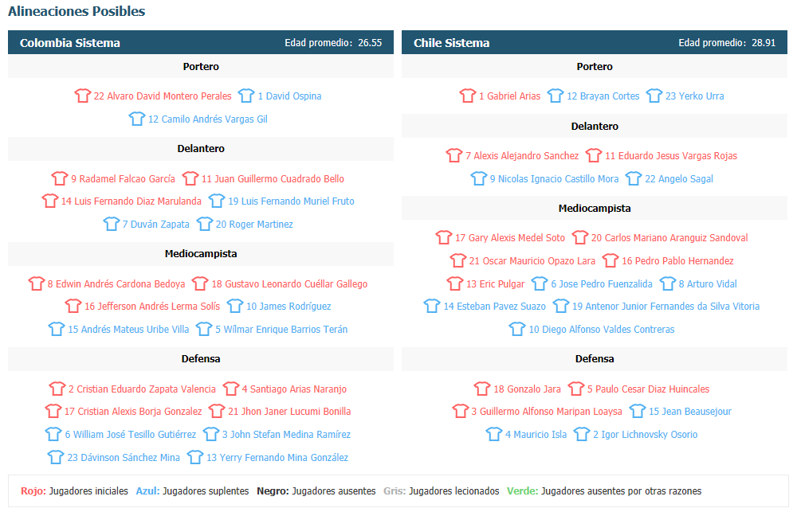Click Colombia's Mediocampista section heading
This screenshot has width=797, height=512.
(x=201, y=253)
